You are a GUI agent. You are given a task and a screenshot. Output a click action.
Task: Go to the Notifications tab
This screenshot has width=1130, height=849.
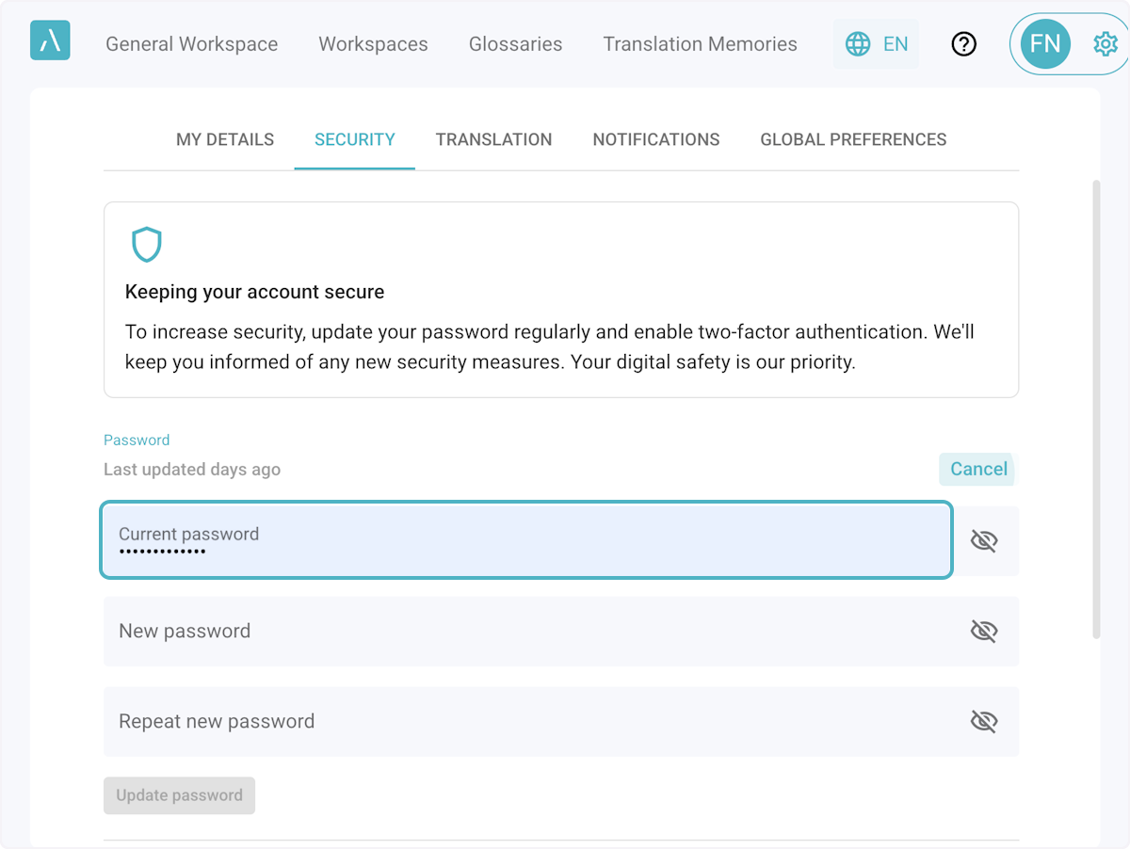click(x=655, y=140)
